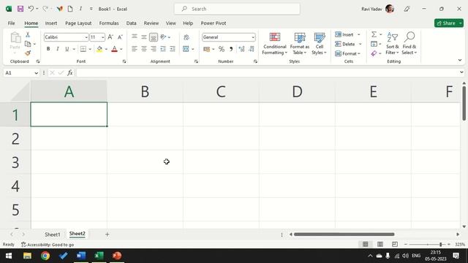Open Find & Select magnifier
468x263 pixels.
[409, 44]
